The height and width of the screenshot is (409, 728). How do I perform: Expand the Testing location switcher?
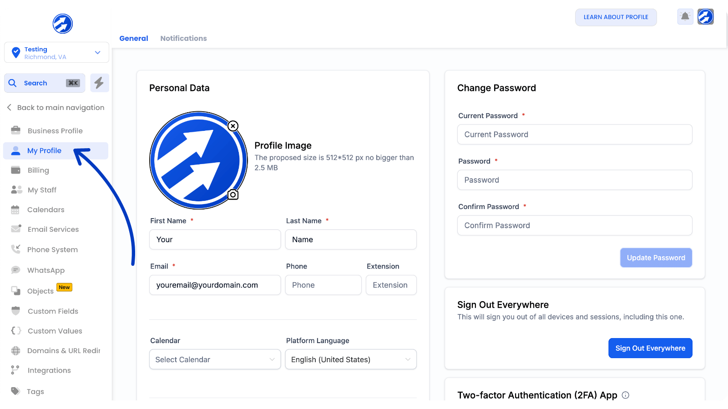(x=56, y=52)
